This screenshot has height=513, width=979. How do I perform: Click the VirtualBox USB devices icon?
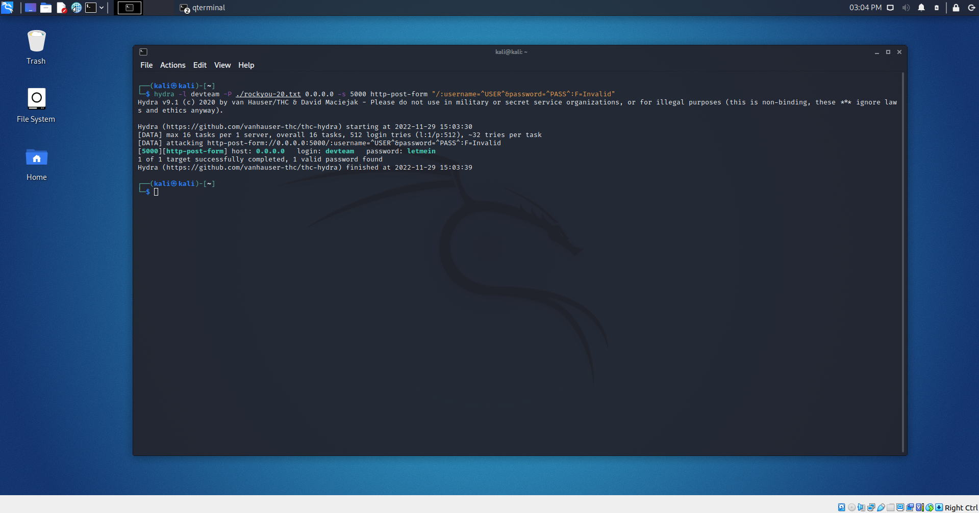tap(881, 507)
